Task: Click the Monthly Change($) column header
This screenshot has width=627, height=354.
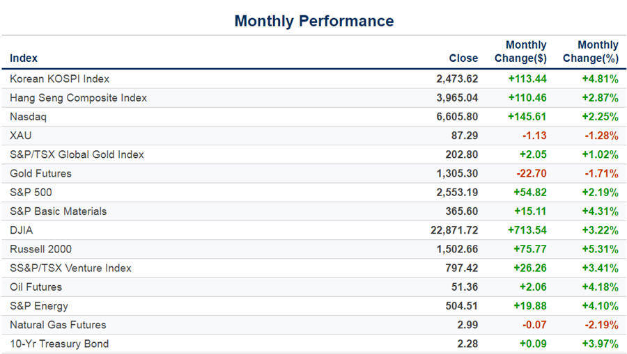Action: click(x=520, y=51)
